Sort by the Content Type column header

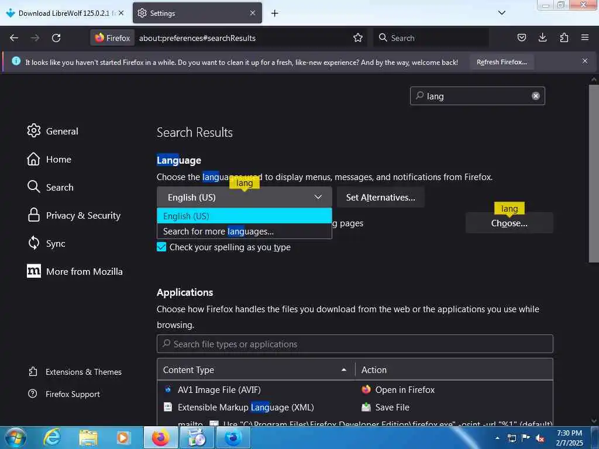256,369
